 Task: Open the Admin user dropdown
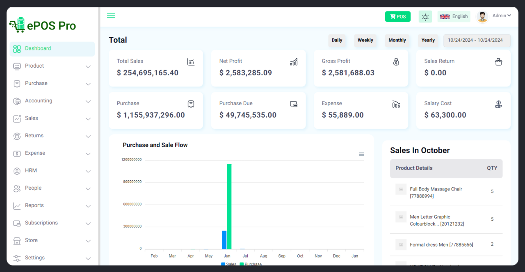pyautogui.click(x=501, y=16)
